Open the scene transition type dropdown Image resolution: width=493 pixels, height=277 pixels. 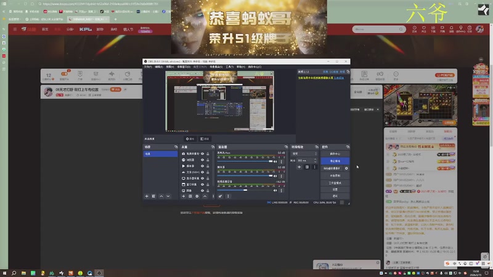click(304, 154)
